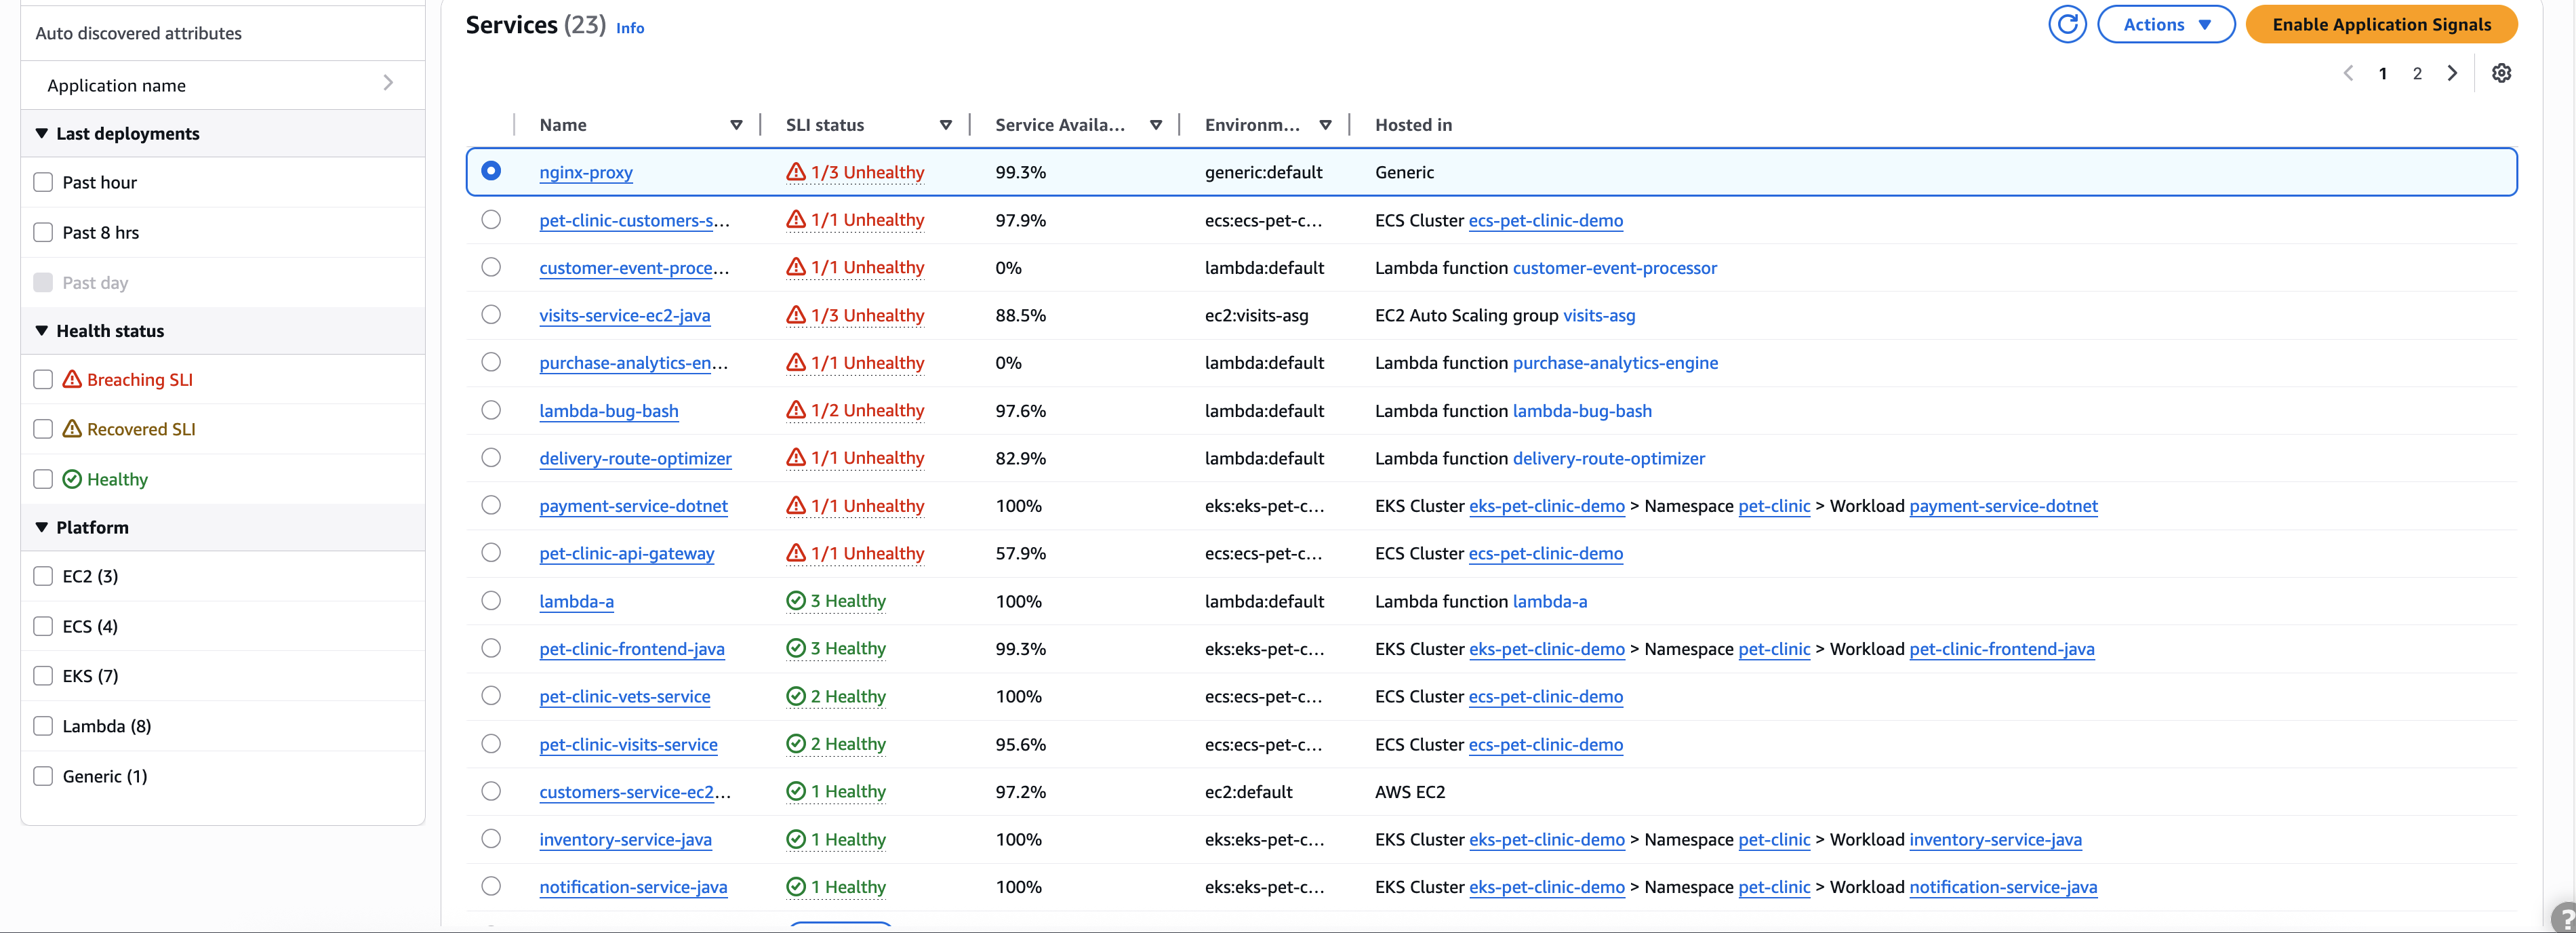Screen dimensions: 2576x933
Task: Click the next page chevron arrow
Action: (x=2452, y=72)
